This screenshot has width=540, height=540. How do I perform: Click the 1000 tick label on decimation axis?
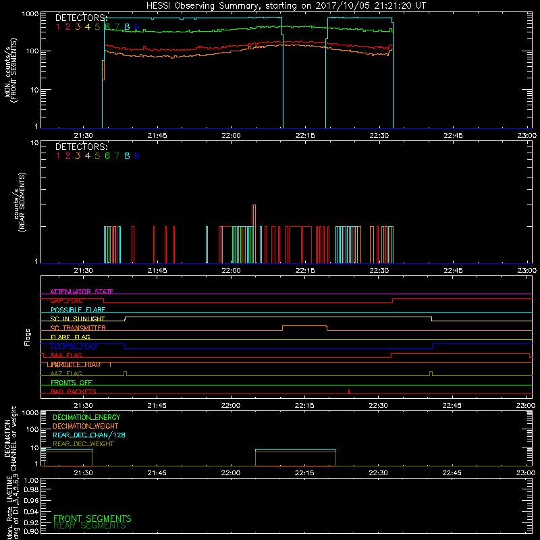pyautogui.click(x=30, y=412)
